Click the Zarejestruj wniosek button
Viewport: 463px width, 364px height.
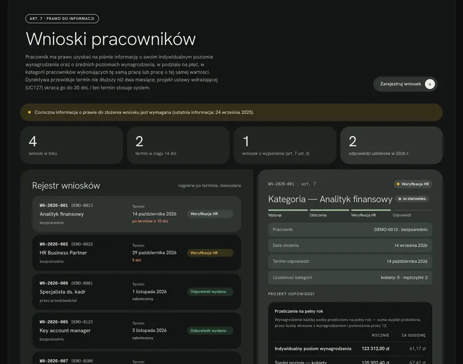pyautogui.click(x=405, y=84)
